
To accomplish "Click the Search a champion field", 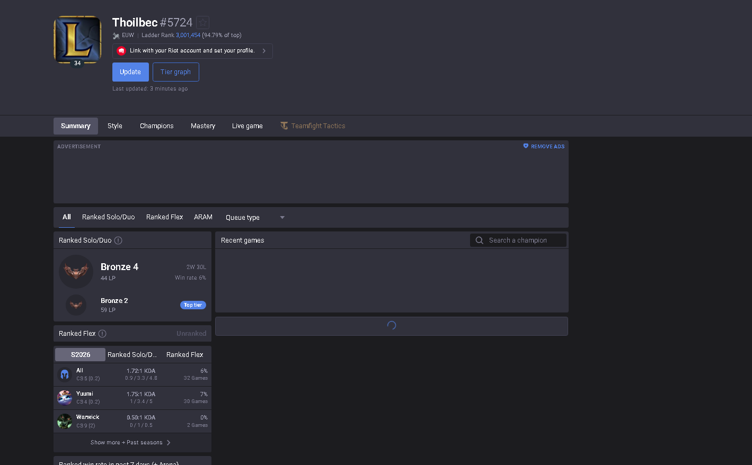I will (518, 240).
